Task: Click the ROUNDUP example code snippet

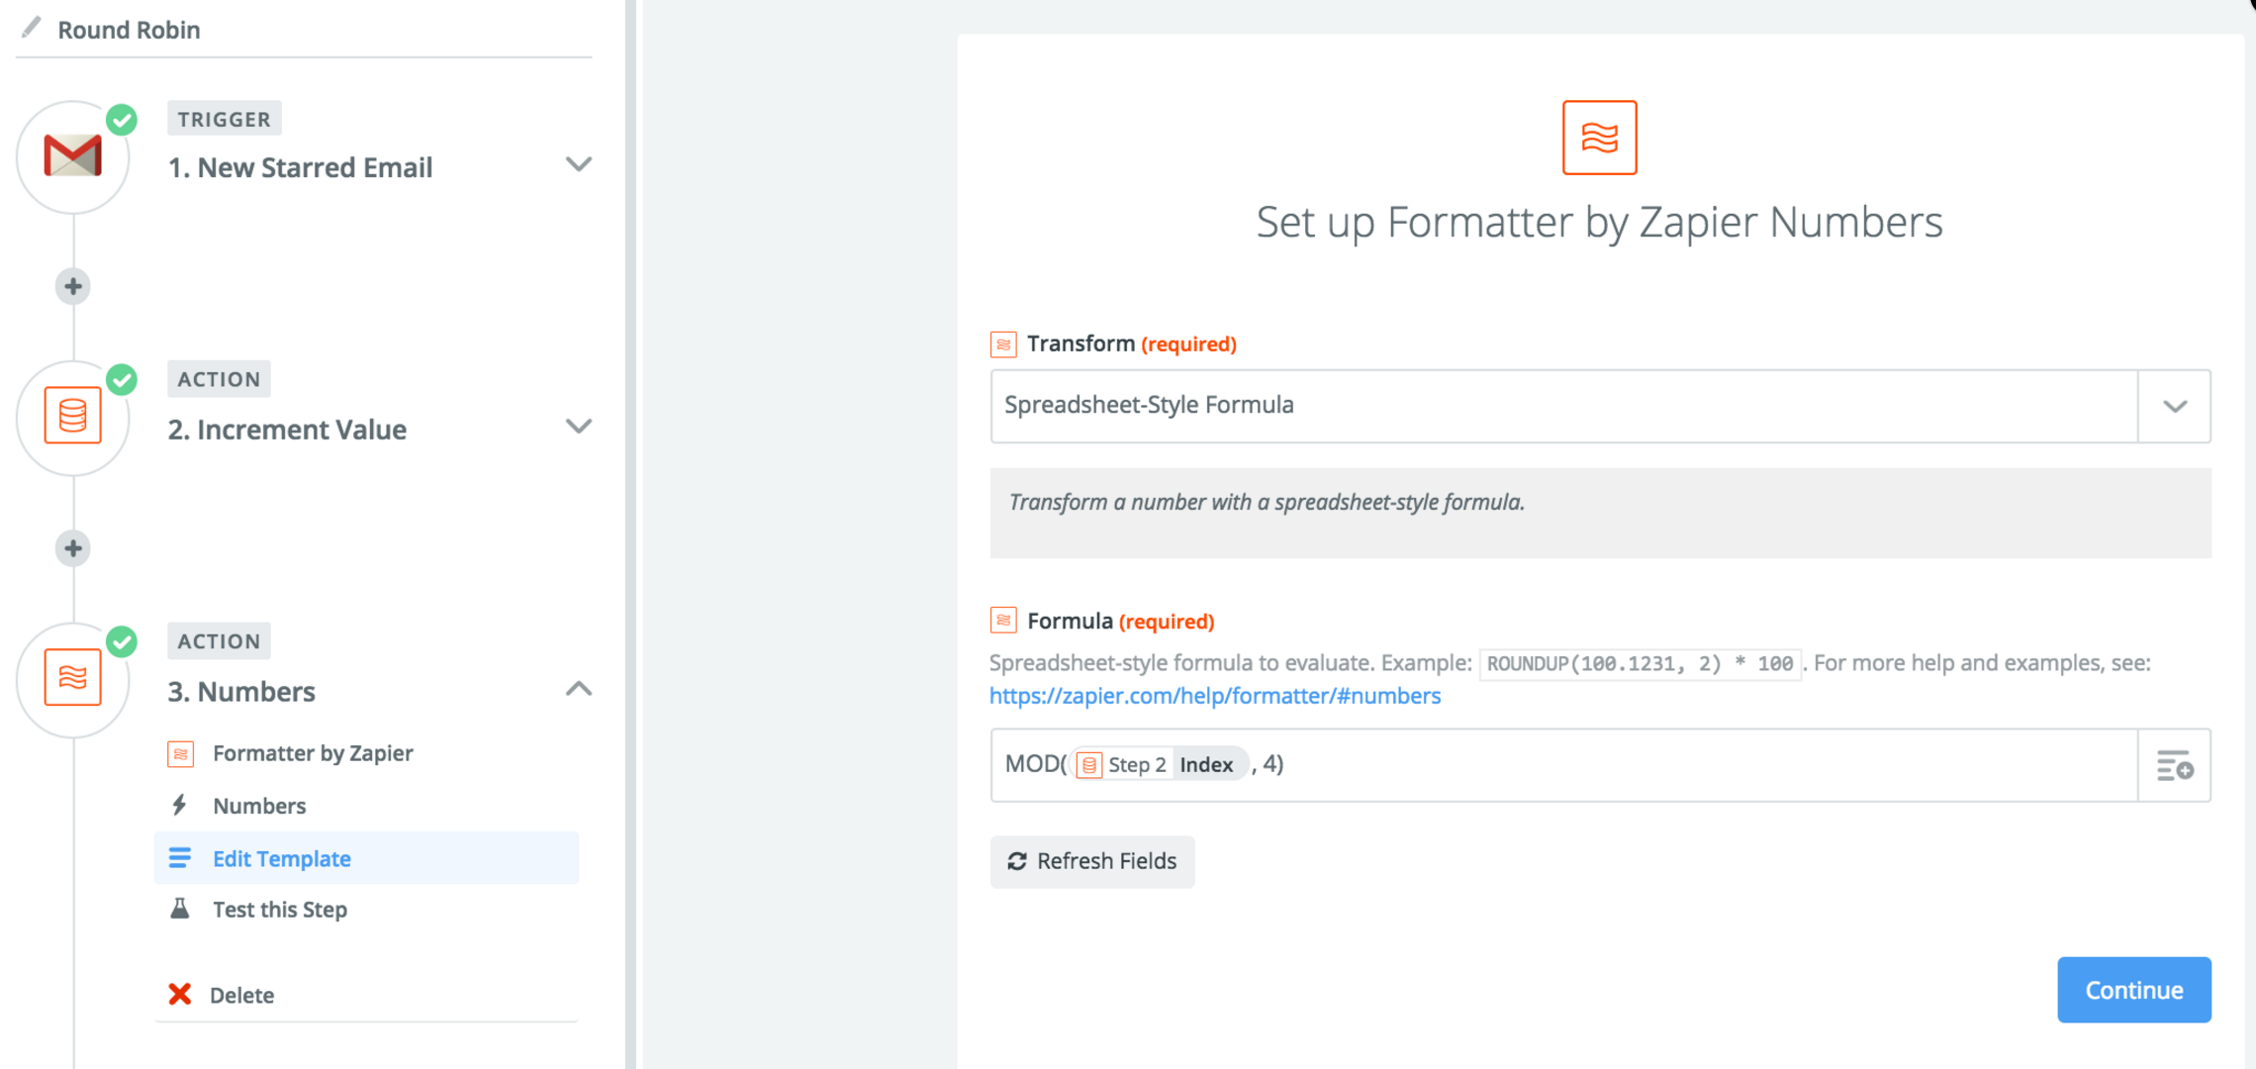Action: click(x=1640, y=663)
